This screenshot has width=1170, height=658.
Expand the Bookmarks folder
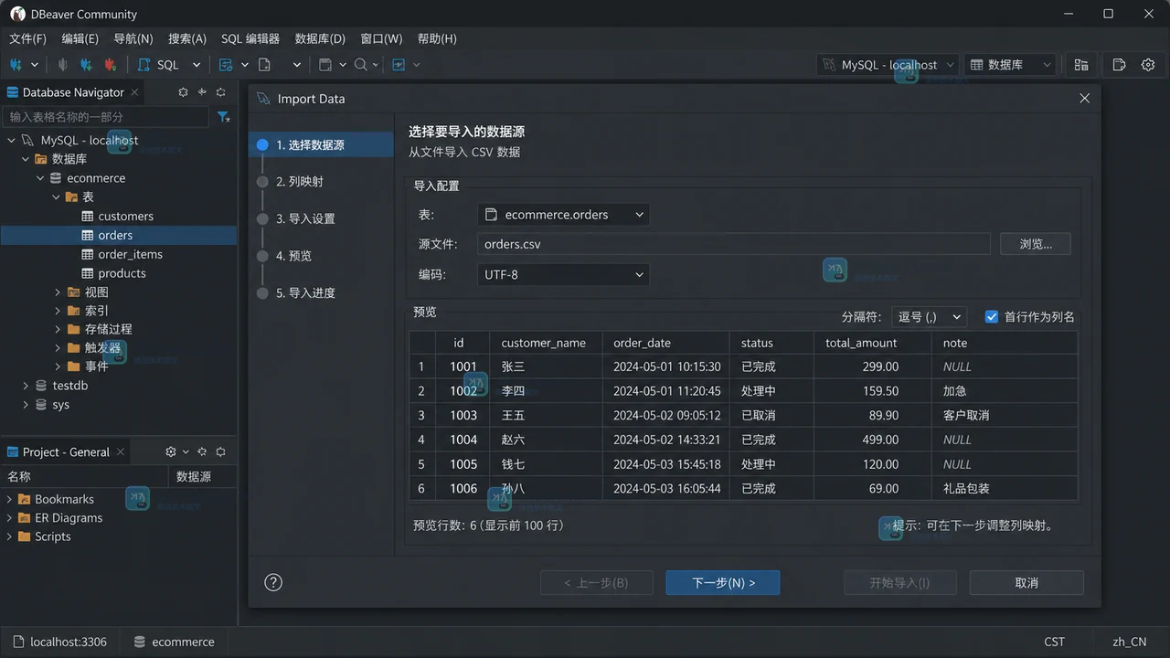tap(9, 499)
